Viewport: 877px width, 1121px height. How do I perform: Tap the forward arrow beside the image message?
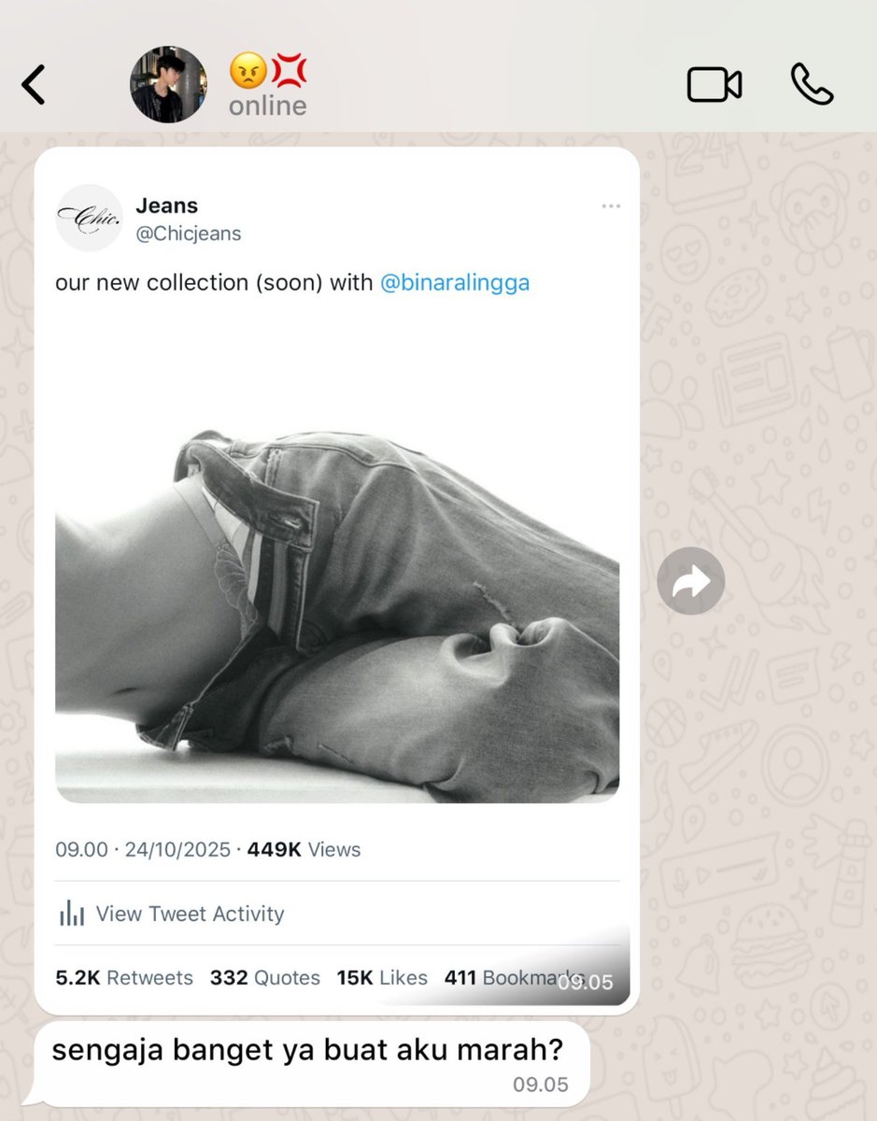click(x=691, y=581)
